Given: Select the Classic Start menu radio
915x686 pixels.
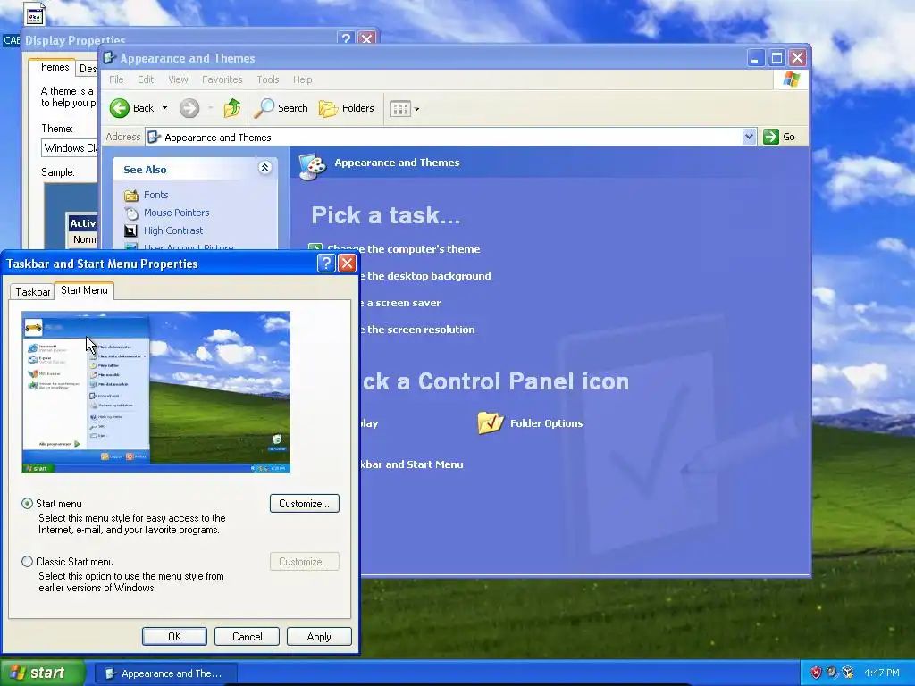Looking at the screenshot, I should (27, 561).
